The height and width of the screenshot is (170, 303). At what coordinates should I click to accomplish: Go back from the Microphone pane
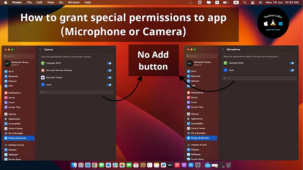click(x=223, y=50)
